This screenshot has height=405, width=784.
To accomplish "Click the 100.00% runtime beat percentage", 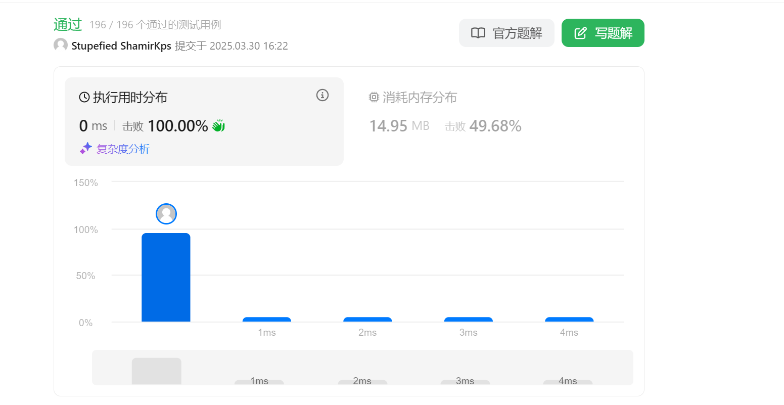I will (x=178, y=126).
